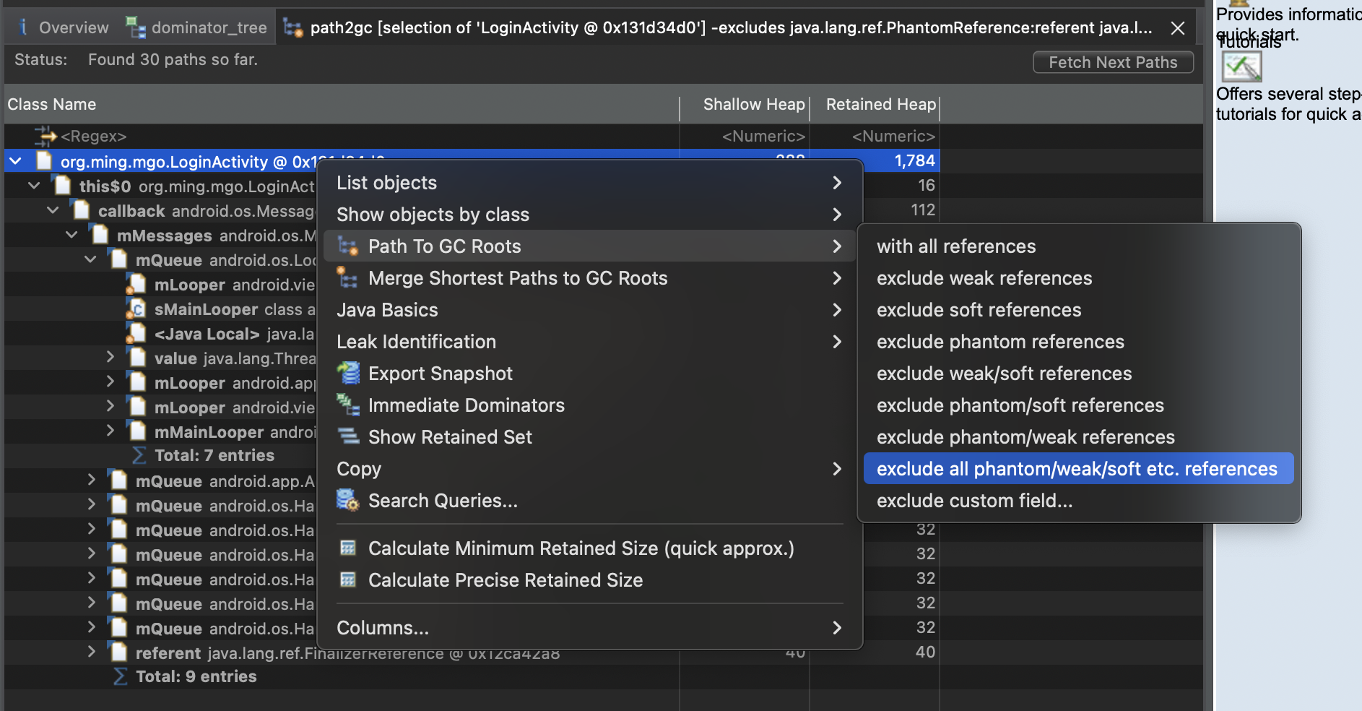
Task: Click the Tutorials checklist icon
Action: (1241, 68)
